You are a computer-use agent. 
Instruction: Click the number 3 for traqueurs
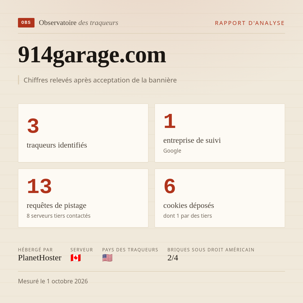[33, 126]
